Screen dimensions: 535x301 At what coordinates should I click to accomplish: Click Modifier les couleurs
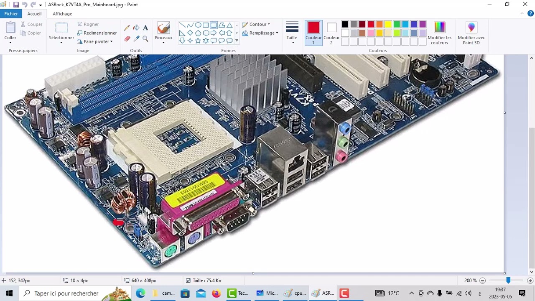coord(439,33)
